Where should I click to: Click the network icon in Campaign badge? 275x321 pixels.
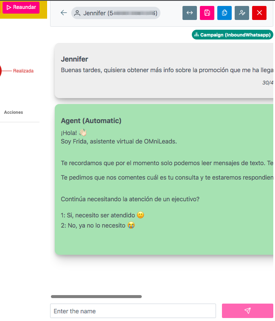click(196, 35)
